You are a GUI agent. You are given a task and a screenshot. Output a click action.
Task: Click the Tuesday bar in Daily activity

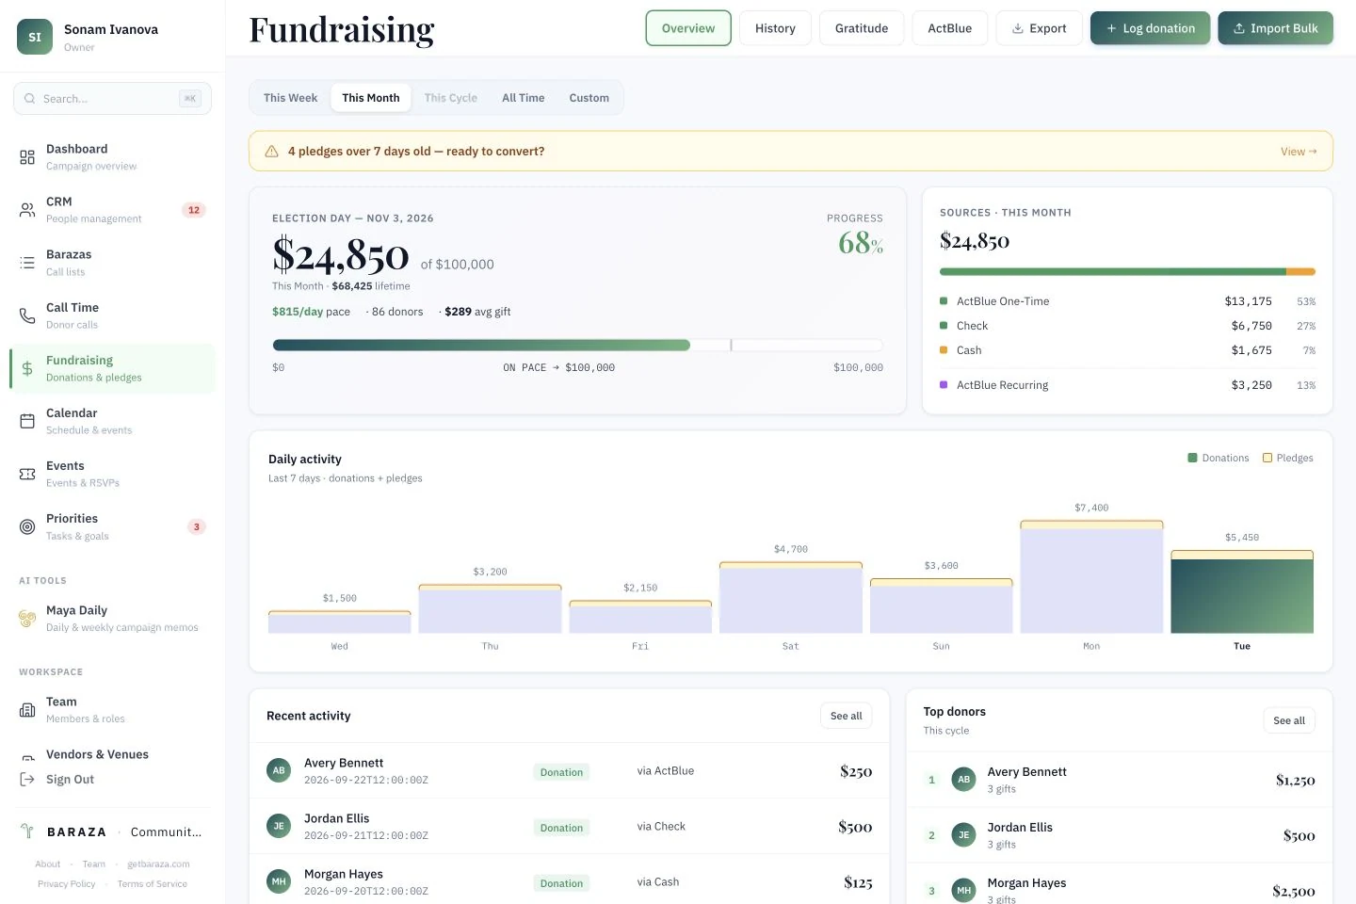(x=1242, y=591)
